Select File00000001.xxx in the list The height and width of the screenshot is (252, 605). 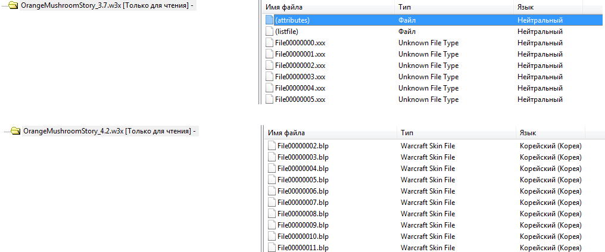click(300, 54)
